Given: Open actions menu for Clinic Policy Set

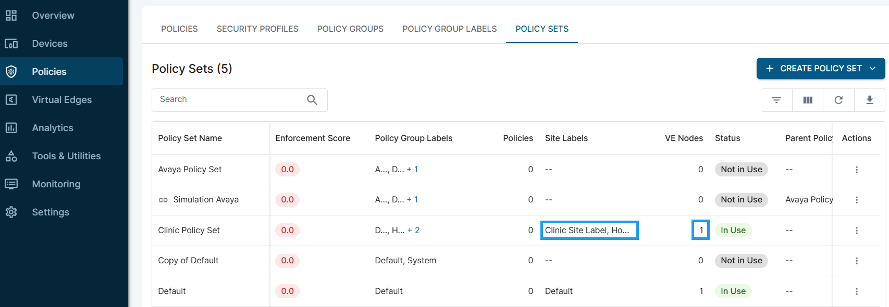Looking at the screenshot, I should point(856,231).
